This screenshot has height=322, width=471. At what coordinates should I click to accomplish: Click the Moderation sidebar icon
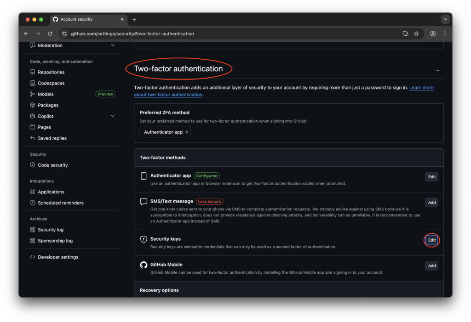coord(33,45)
